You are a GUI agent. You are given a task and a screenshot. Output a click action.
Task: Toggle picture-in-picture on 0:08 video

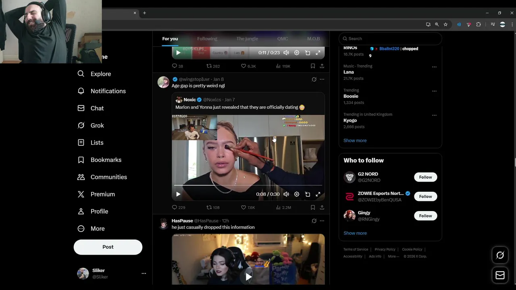tap(308, 194)
